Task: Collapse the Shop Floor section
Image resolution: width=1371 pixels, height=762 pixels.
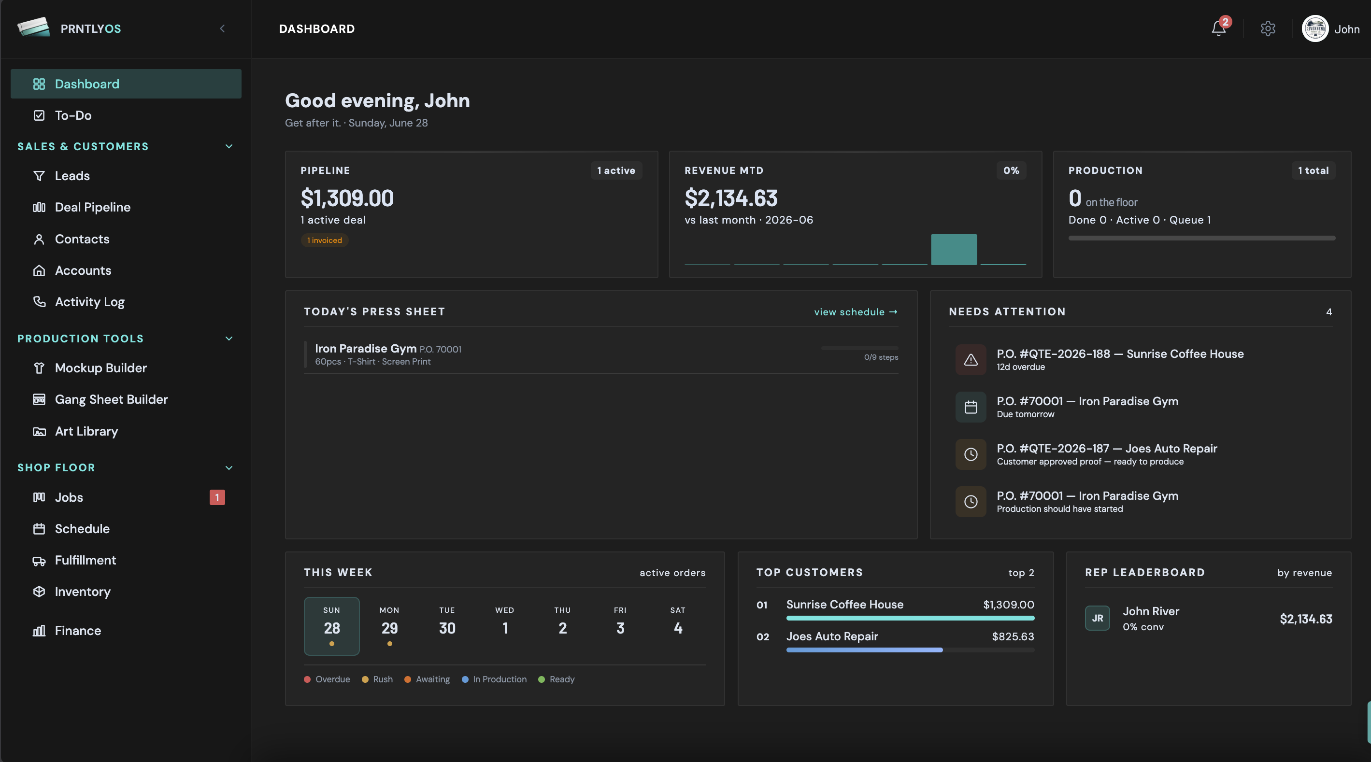Action: 229,468
